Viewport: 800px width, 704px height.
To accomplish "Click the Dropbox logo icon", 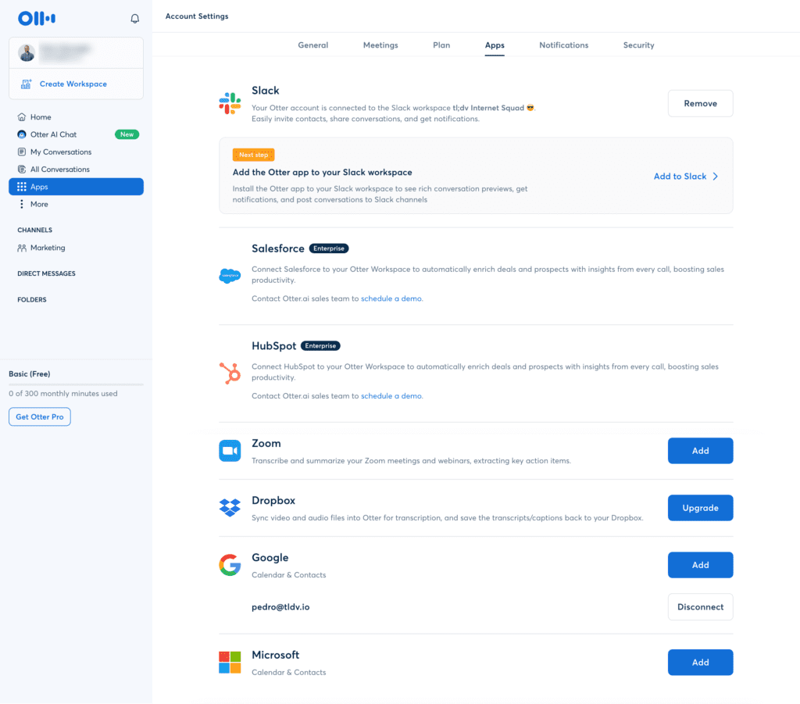I will [230, 508].
